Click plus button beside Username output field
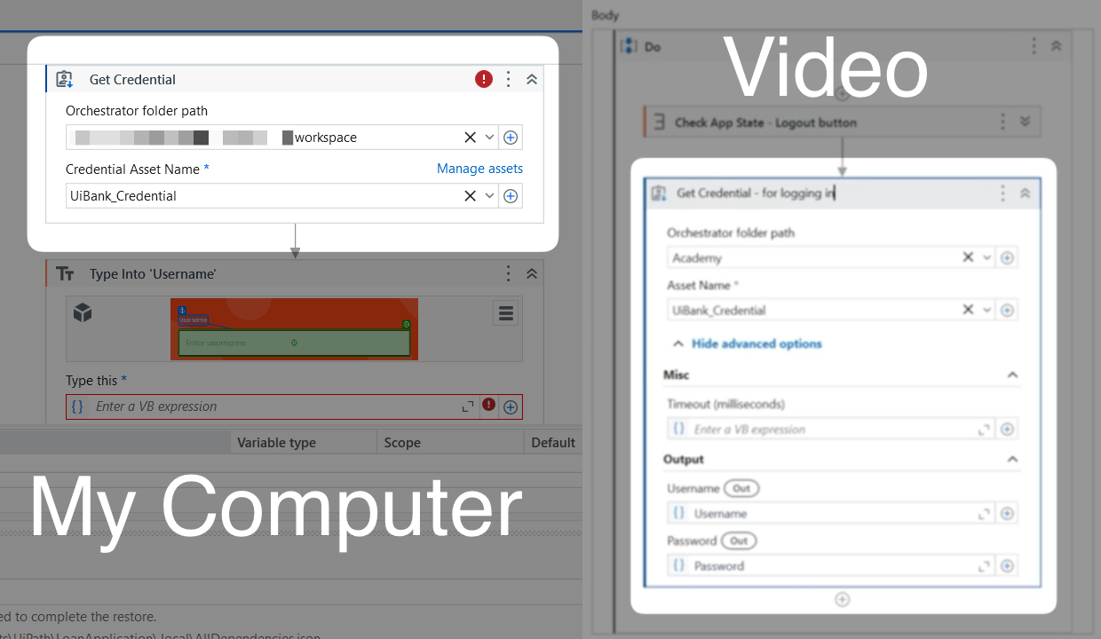1101x639 pixels. point(1007,514)
